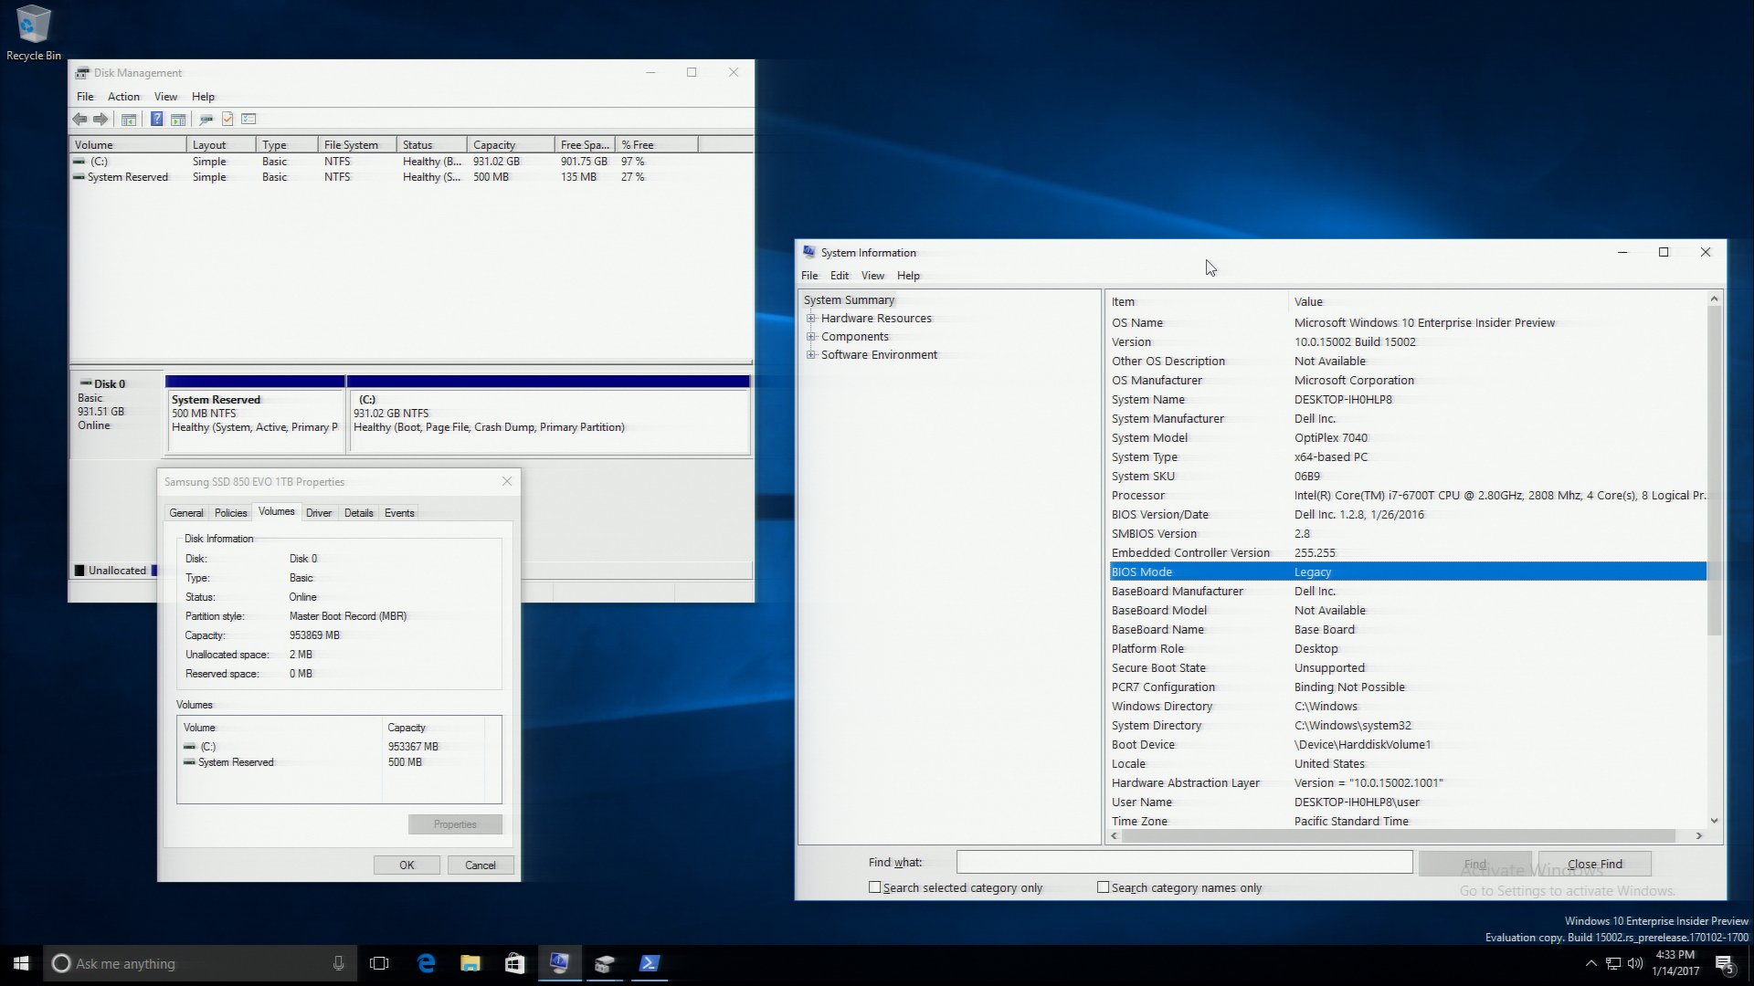This screenshot has width=1754, height=986.
Task: Expand the Components tree node
Action: click(811, 337)
